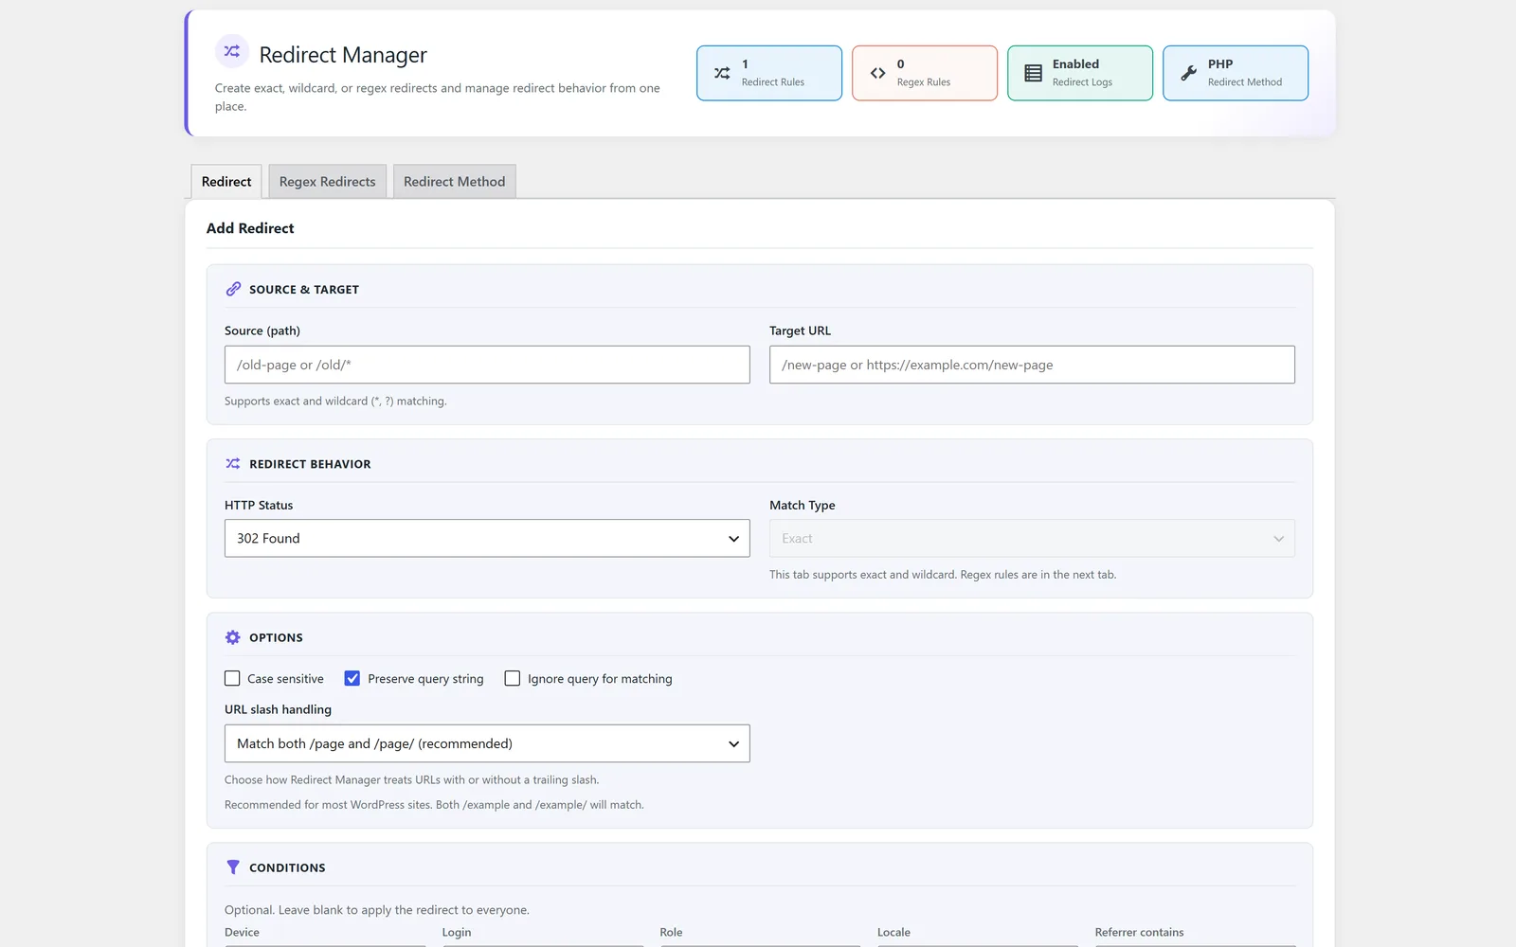Click the CONDITIONS section title
1516x947 pixels.
pos(287,868)
